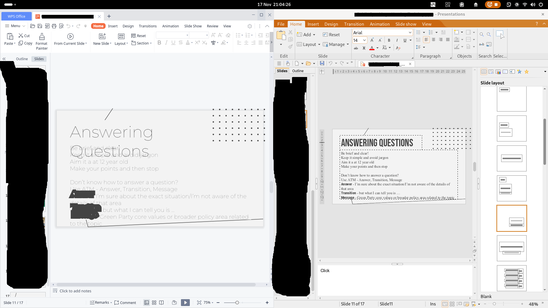Open the WPS Transitions tab
Screen dimensions: 548x308
pyautogui.click(x=148, y=26)
